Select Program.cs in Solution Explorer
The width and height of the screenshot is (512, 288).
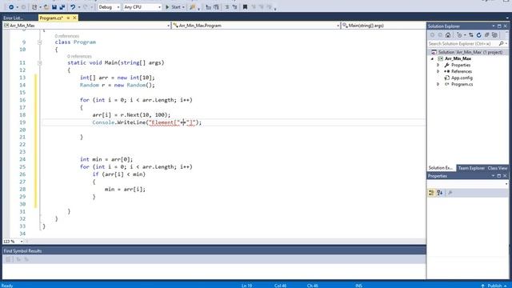click(462, 84)
